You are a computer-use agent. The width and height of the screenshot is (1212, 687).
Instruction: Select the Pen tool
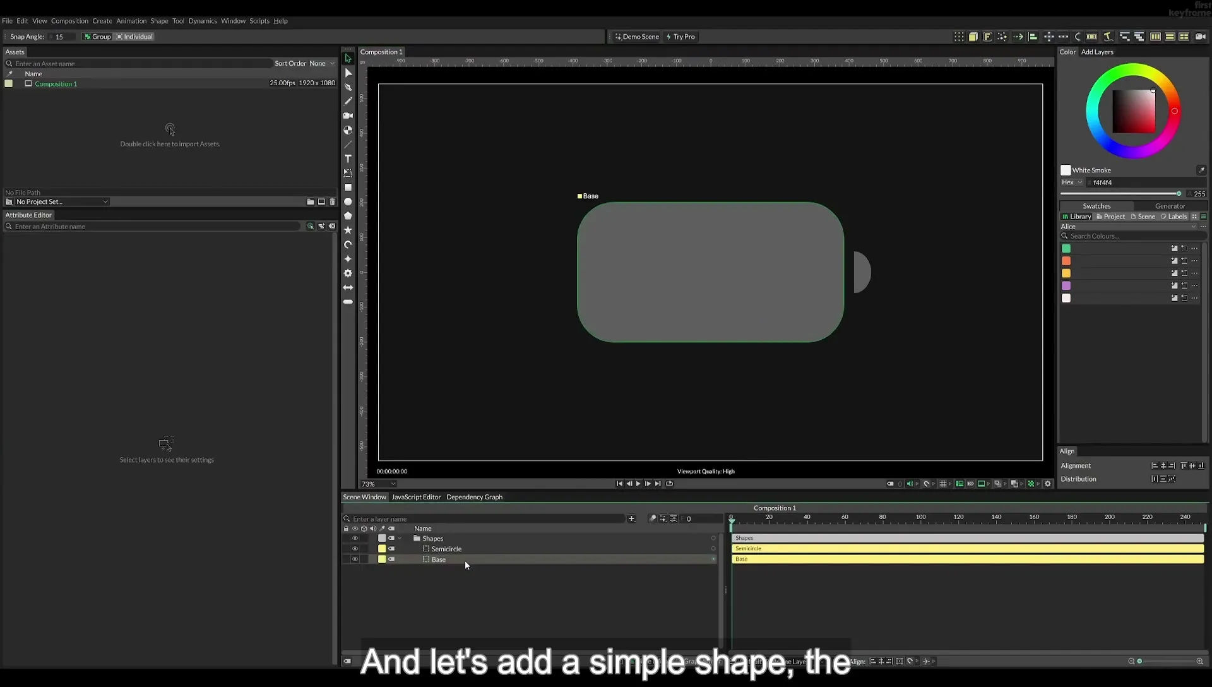(348, 87)
